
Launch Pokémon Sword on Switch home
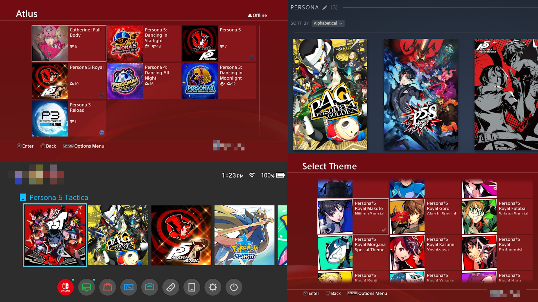tap(245, 235)
